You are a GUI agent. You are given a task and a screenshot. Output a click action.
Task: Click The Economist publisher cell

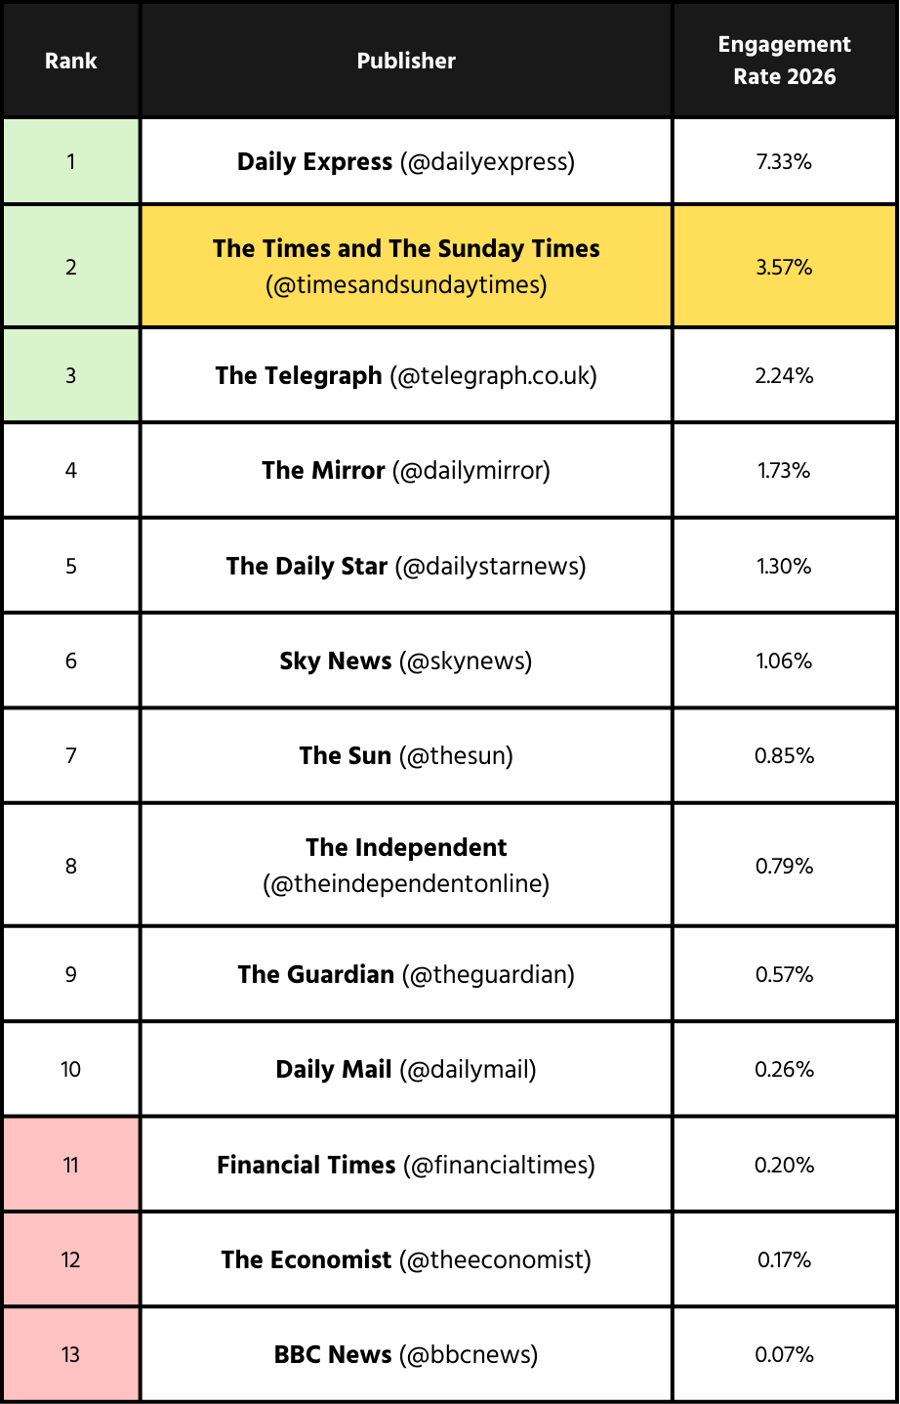pos(406,1259)
